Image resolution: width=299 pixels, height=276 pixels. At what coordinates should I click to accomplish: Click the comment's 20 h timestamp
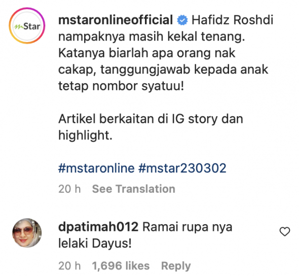69,266
